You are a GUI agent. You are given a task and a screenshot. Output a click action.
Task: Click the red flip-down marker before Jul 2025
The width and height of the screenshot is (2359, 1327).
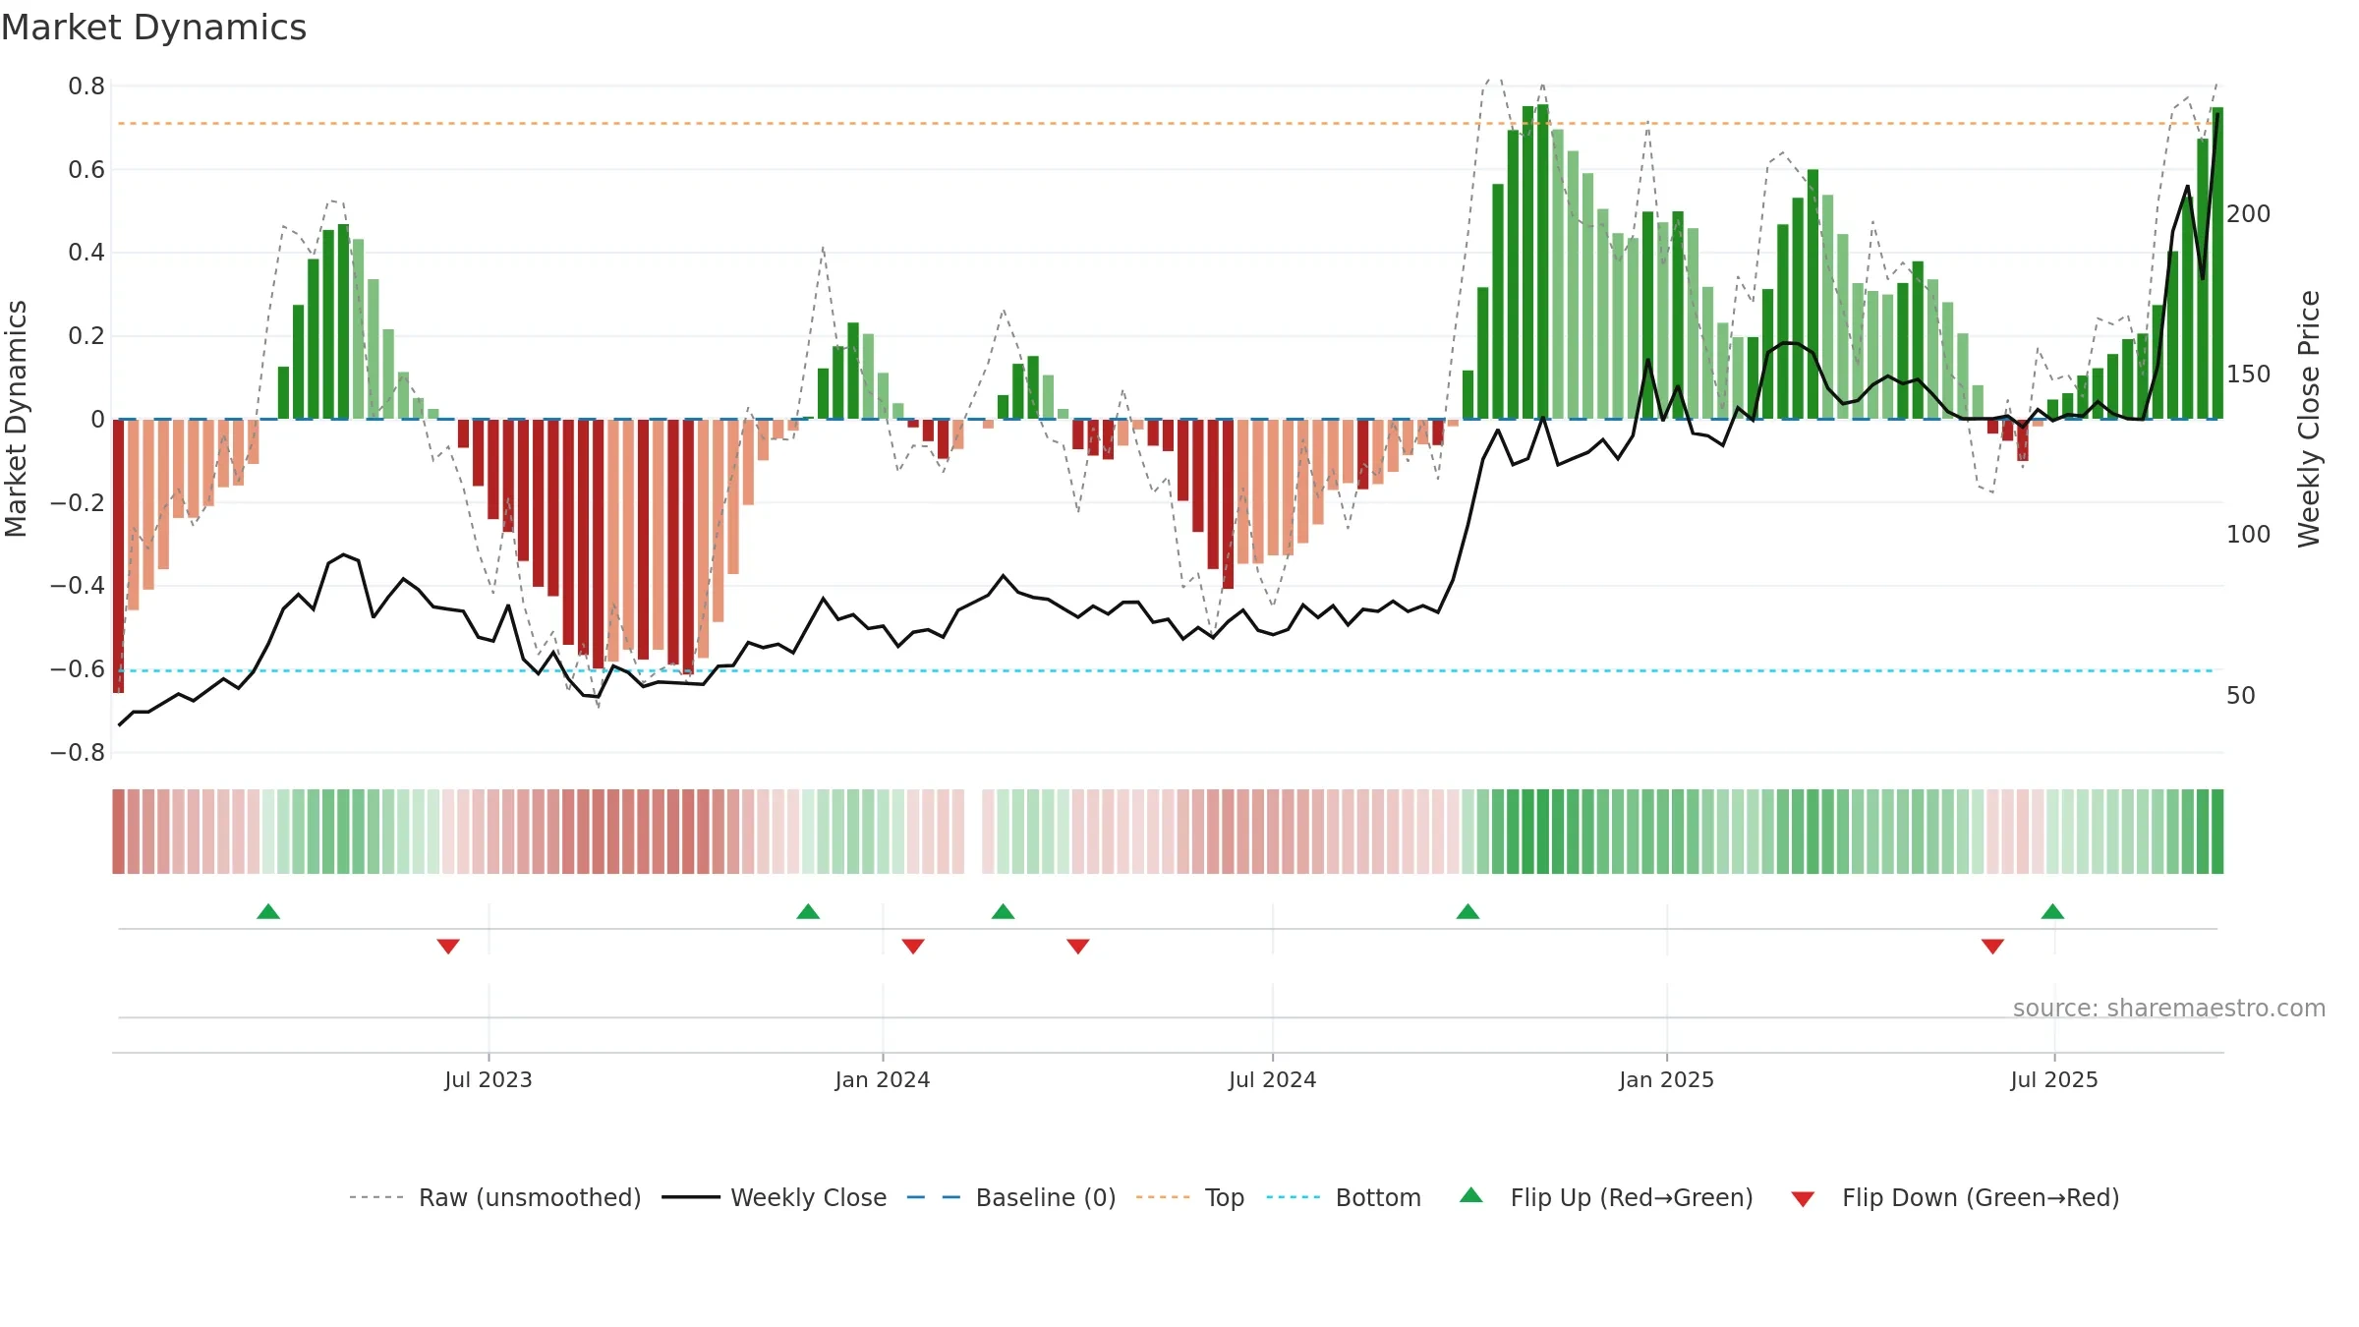1993,946
